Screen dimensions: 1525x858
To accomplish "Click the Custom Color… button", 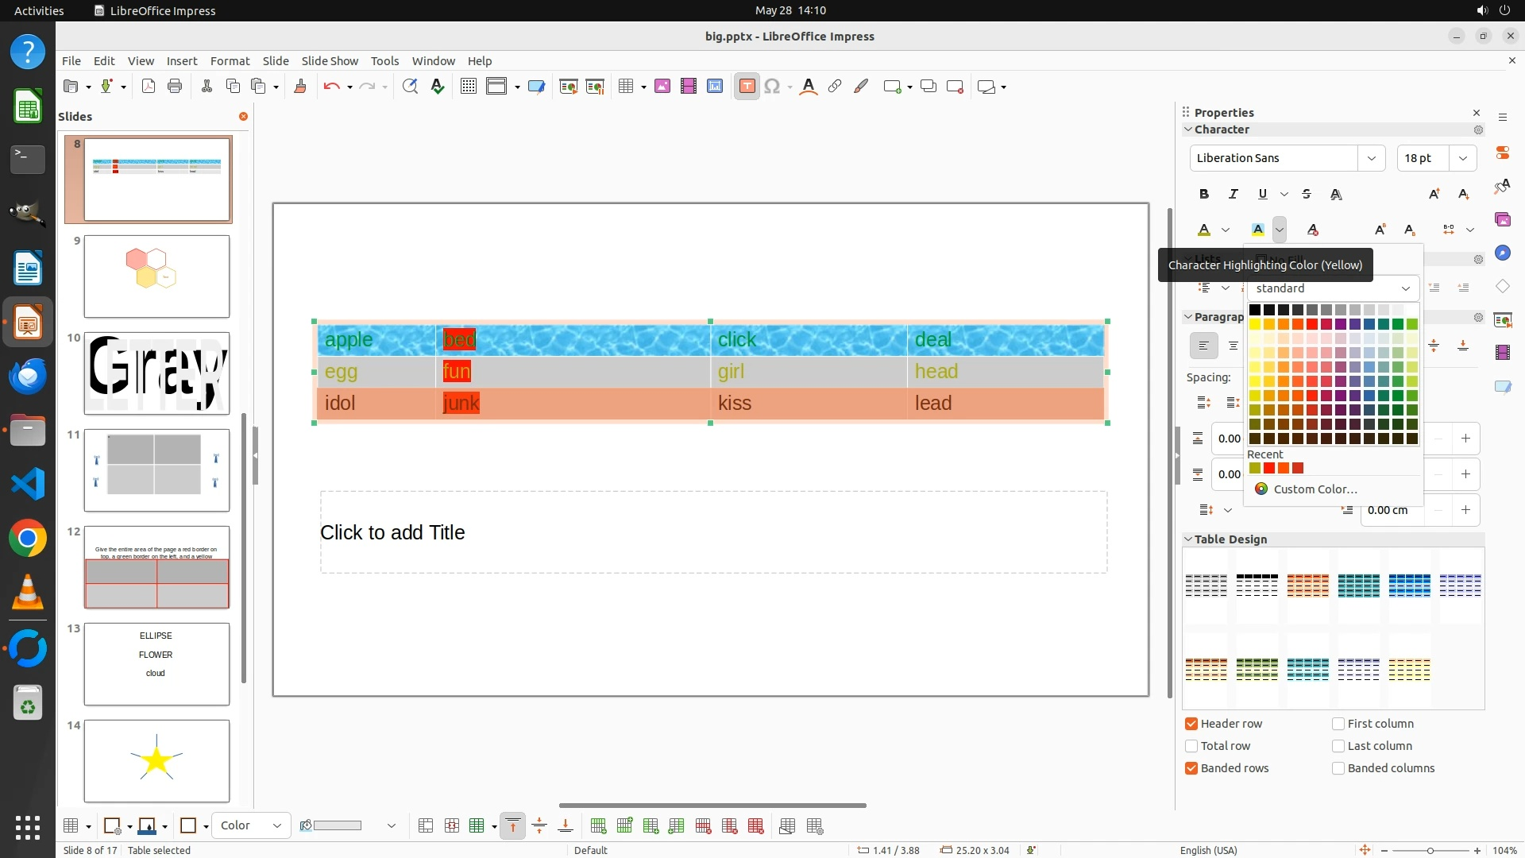I will [1315, 489].
